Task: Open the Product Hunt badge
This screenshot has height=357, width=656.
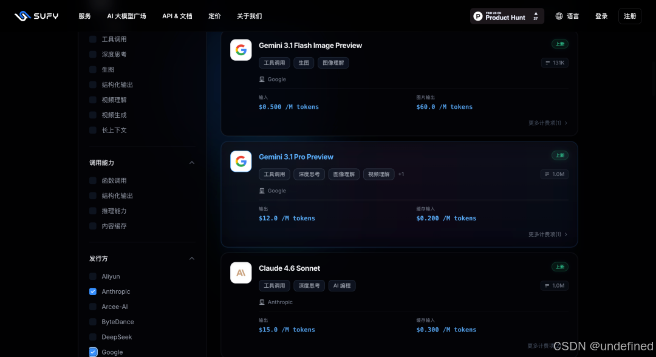Action: pos(507,16)
